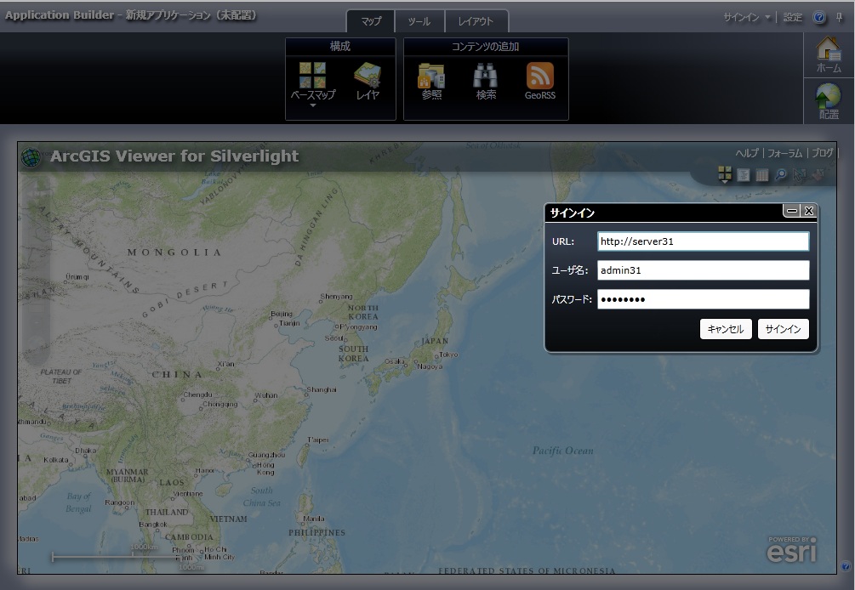The width and height of the screenshot is (855, 590).
Task: Click the Beijing label on the map
Action: pos(282,314)
